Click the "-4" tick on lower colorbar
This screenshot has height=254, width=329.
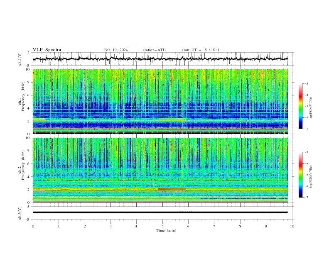click(x=307, y=164)
